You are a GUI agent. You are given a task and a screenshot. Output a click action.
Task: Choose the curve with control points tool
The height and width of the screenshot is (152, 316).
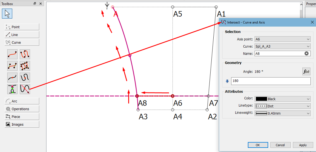[12, 66]
